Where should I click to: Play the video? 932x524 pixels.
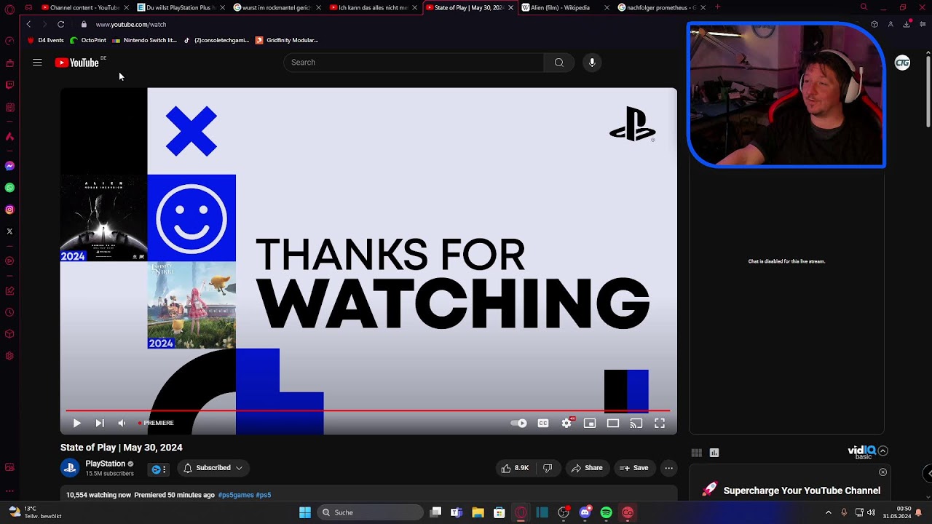[76, 423]
